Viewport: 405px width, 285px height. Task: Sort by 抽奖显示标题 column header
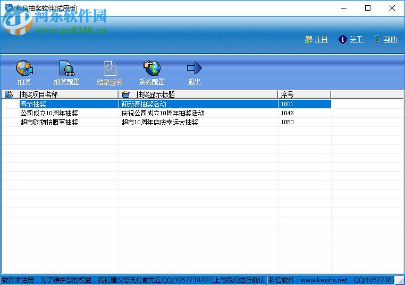coord(198,94)
